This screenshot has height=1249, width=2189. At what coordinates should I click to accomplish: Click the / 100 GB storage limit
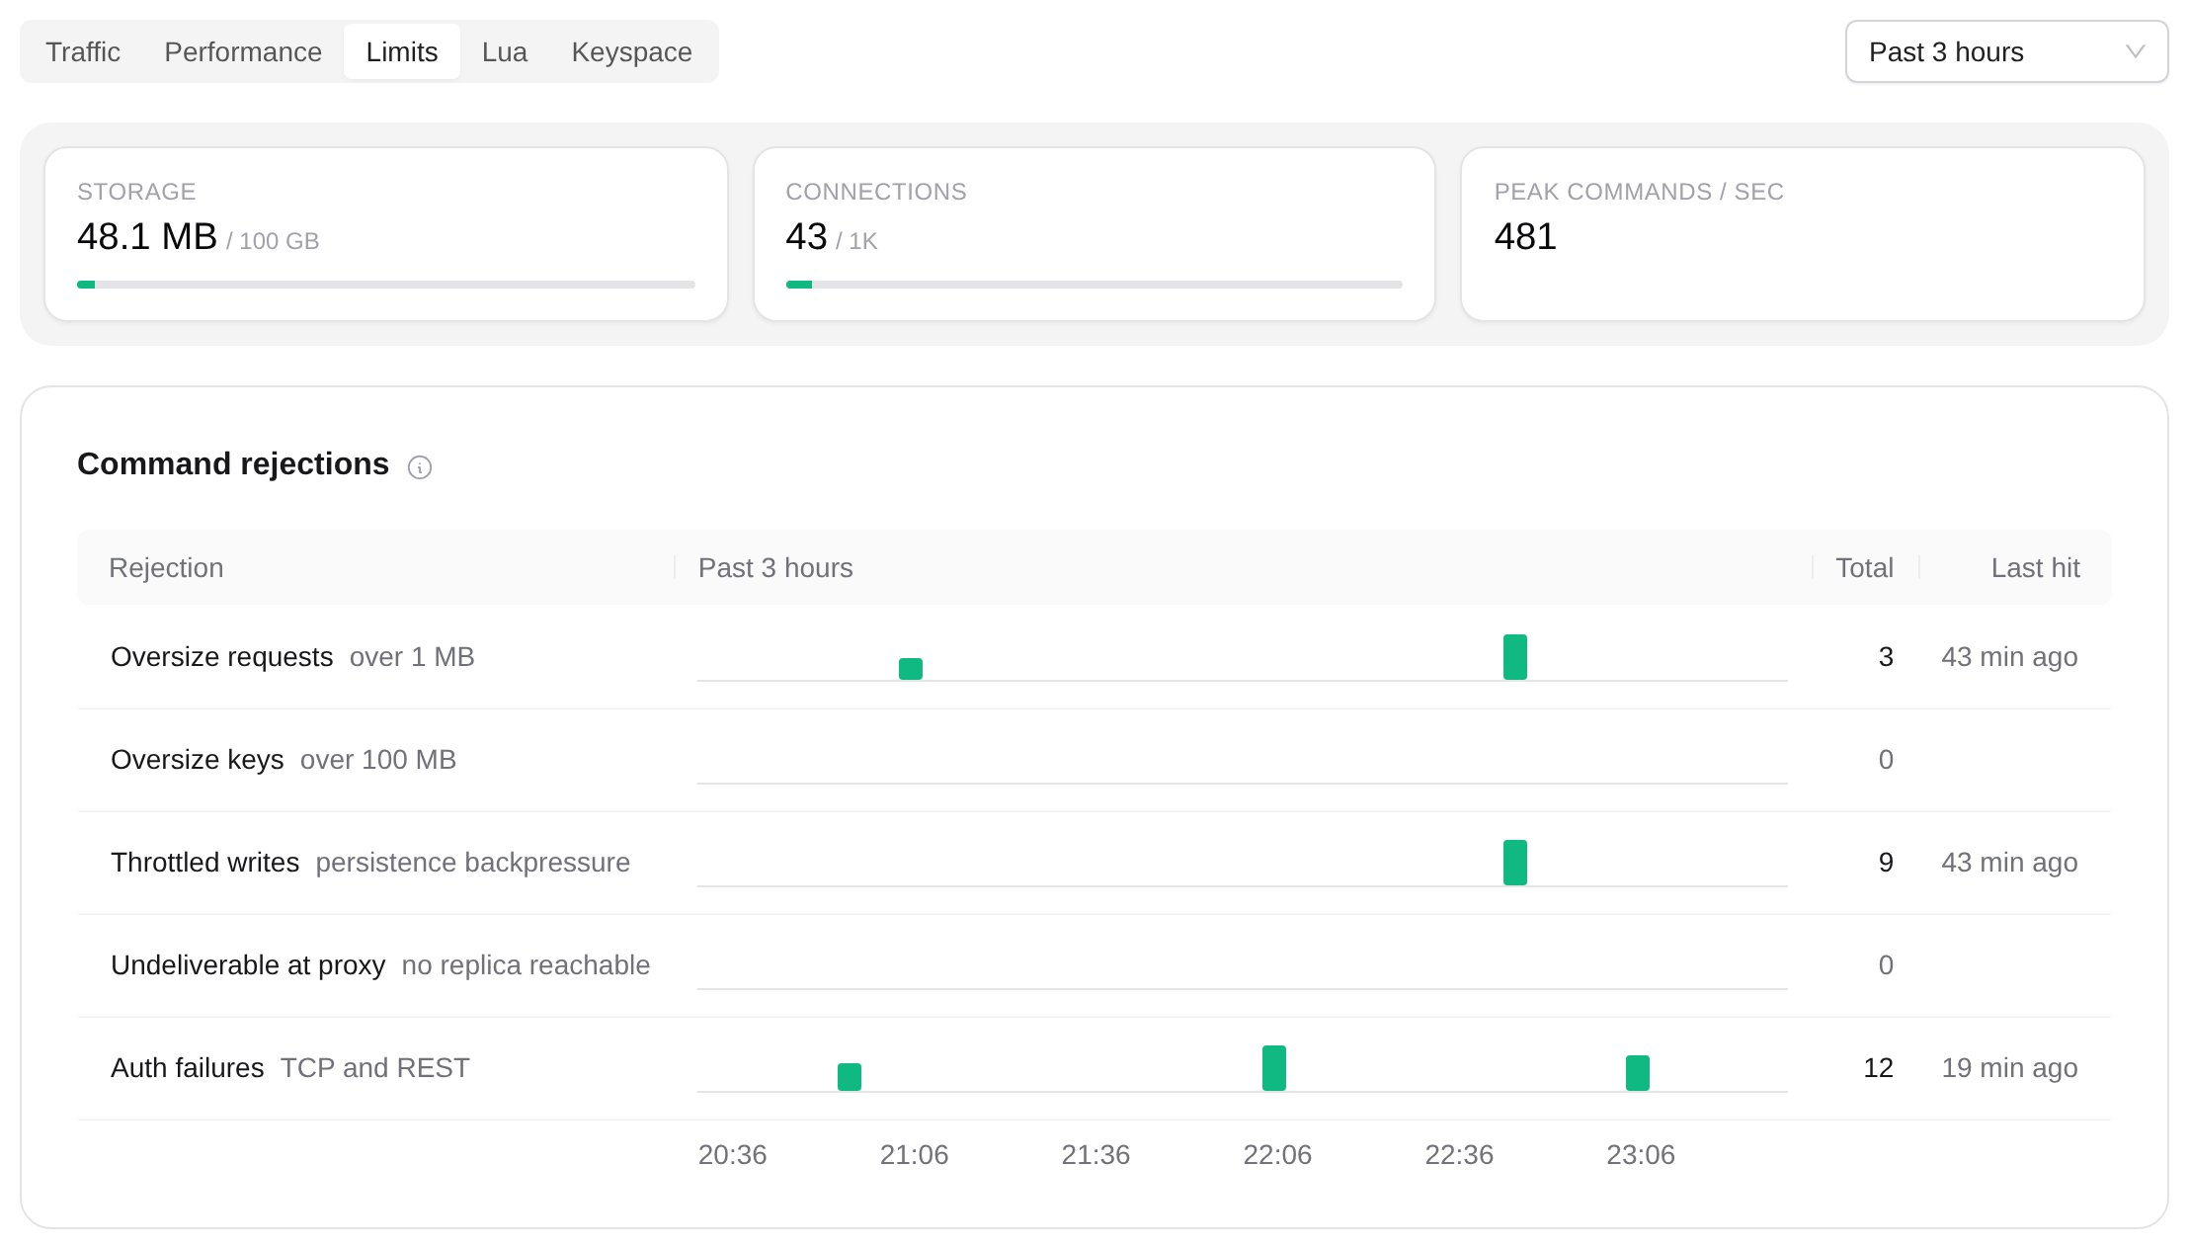point(273,241)
